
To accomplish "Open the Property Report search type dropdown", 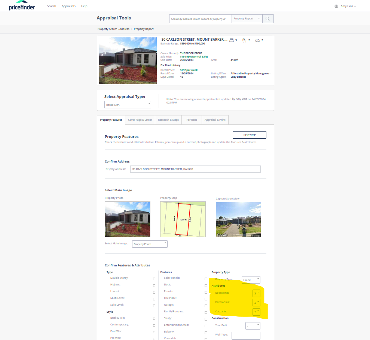I will [x=247, y=19].
